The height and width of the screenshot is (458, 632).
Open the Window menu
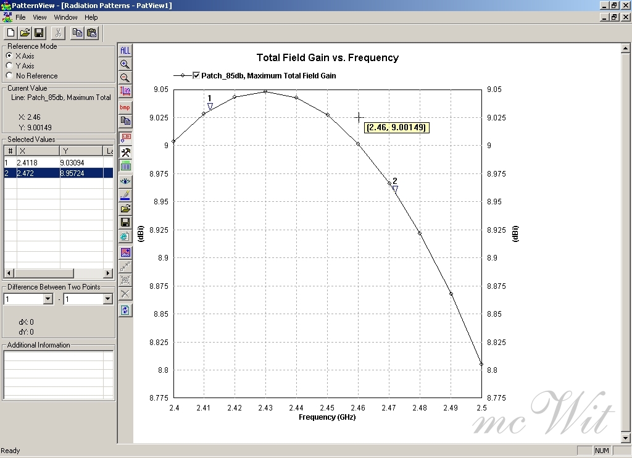(x=65, y=17)
